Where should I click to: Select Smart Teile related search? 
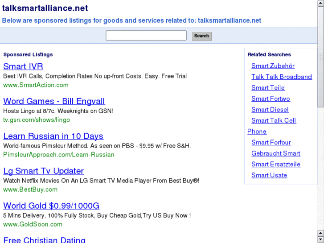(x=268, y=88)
